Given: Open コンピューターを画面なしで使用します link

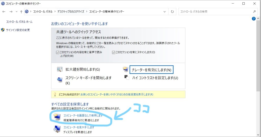Looking at the screenshot, I should [x=83, y=115].
